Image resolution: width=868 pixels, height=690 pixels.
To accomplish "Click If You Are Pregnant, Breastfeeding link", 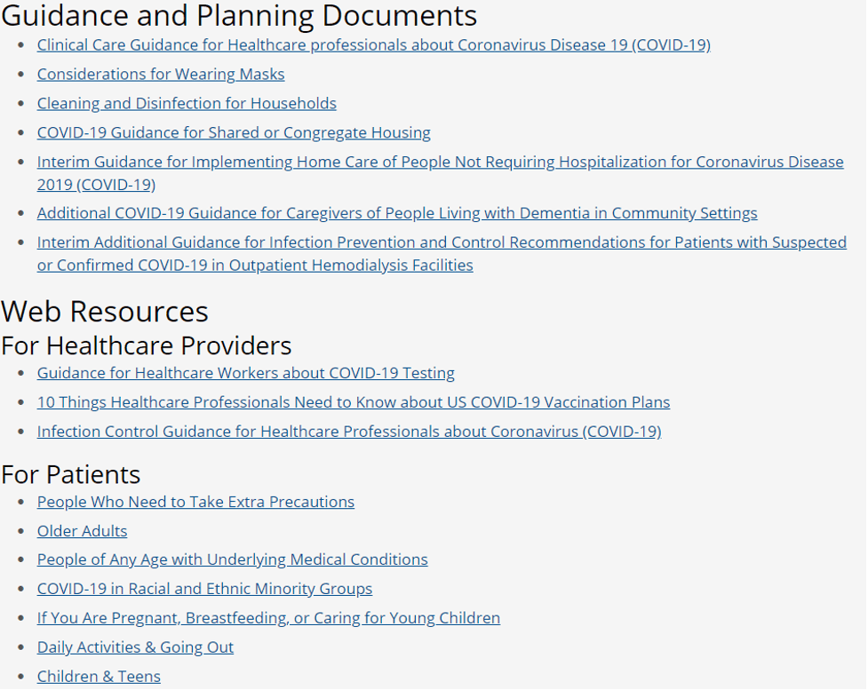I will [268, 619].
